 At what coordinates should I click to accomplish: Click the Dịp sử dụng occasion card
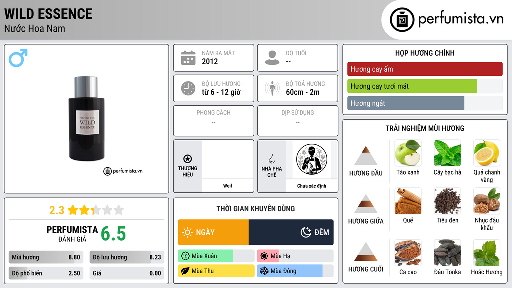point(298,121)
